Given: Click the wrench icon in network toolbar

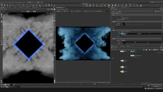Looking at the screenshot, I should pyautogui.click(x=144, y=50).
